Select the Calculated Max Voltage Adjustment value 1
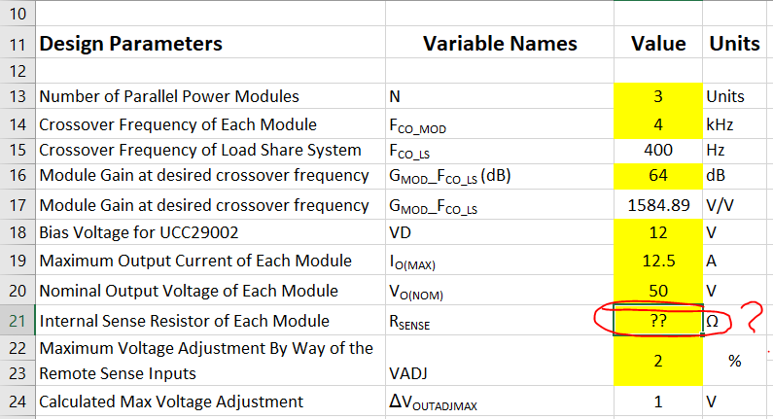The height and width of the screenshot is (419, 773). 657,402
